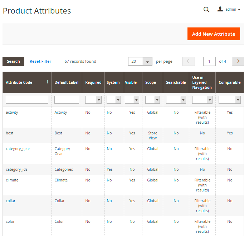Viewport: 244px width, 236px height.
Task: Open the Searchable filter dropdown
Action: click(176, 100)
